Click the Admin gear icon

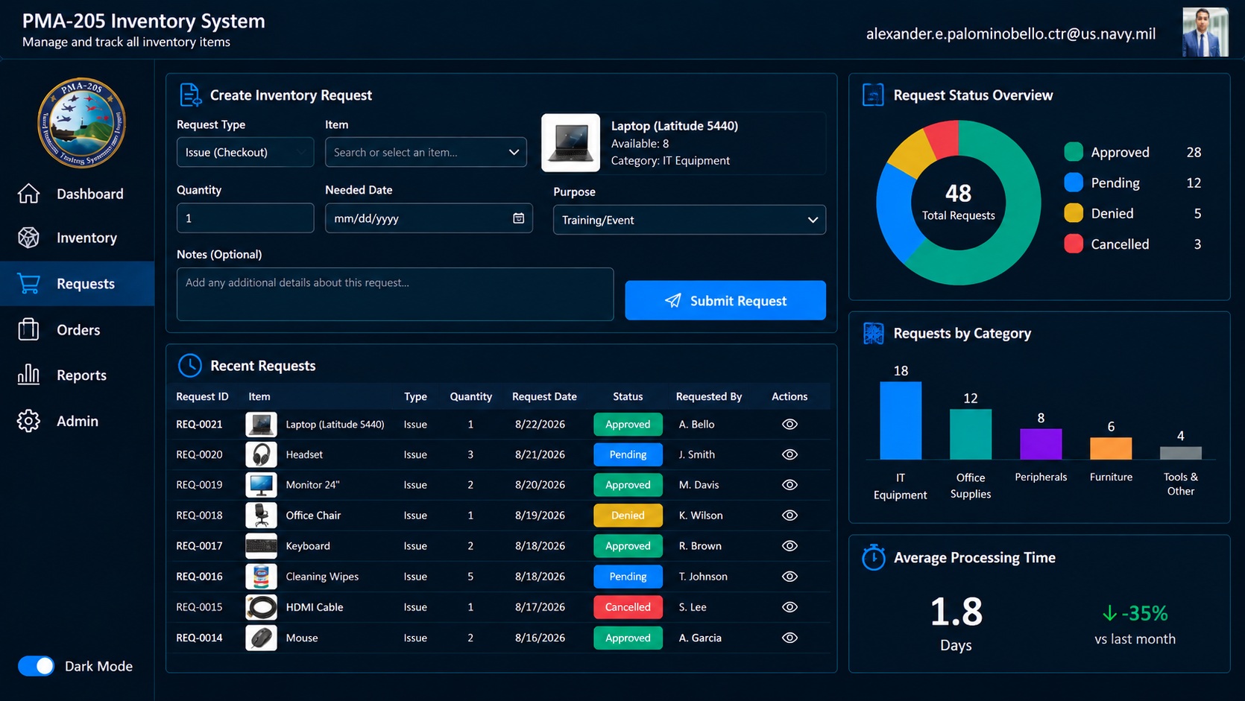tap(28, 421)
